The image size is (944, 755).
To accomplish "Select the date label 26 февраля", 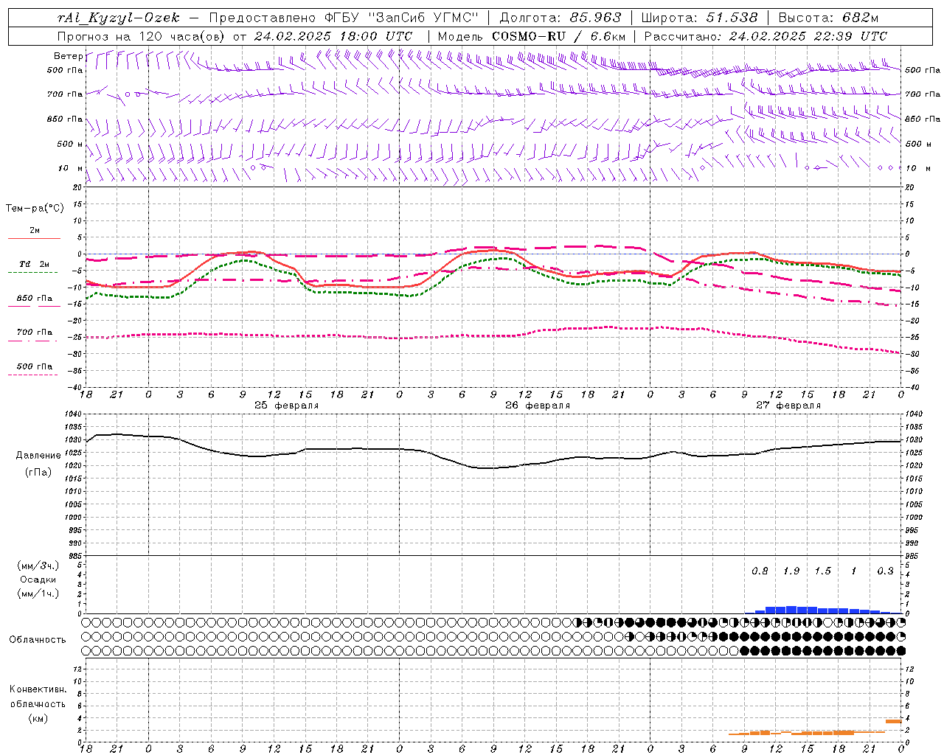I will pyautogui.click(x=538, y=406).
